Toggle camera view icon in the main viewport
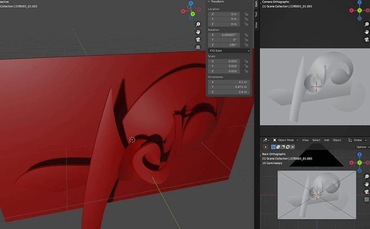 (x=198, y=39)
